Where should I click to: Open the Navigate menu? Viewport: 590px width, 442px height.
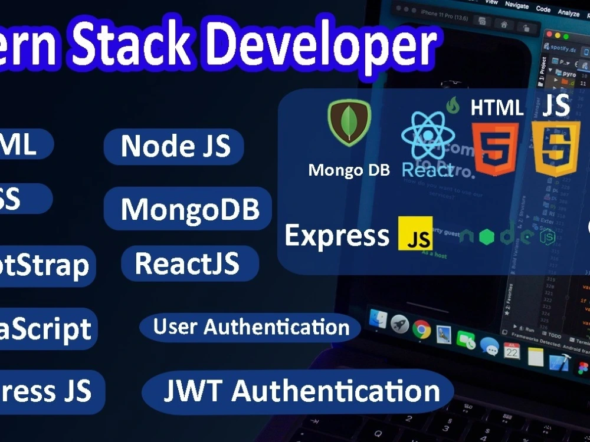coord(518,5)
